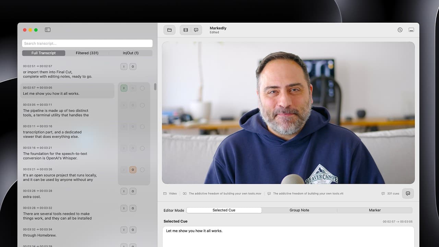This screenshot has height=247, width=439.
Task: Click the caption icon before the .vtt file name
Action: tap(269, 193)
